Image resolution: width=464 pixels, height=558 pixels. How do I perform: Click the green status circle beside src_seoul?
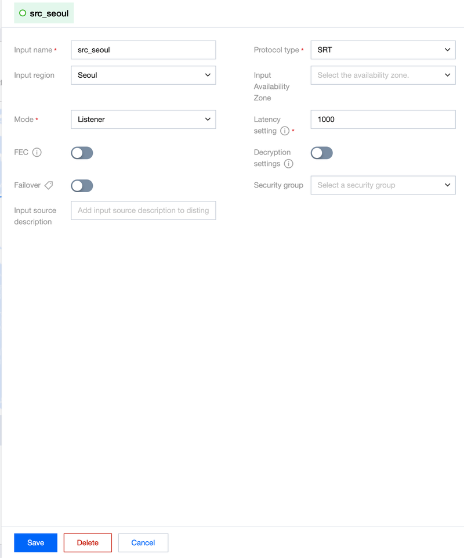coord(23,13)
